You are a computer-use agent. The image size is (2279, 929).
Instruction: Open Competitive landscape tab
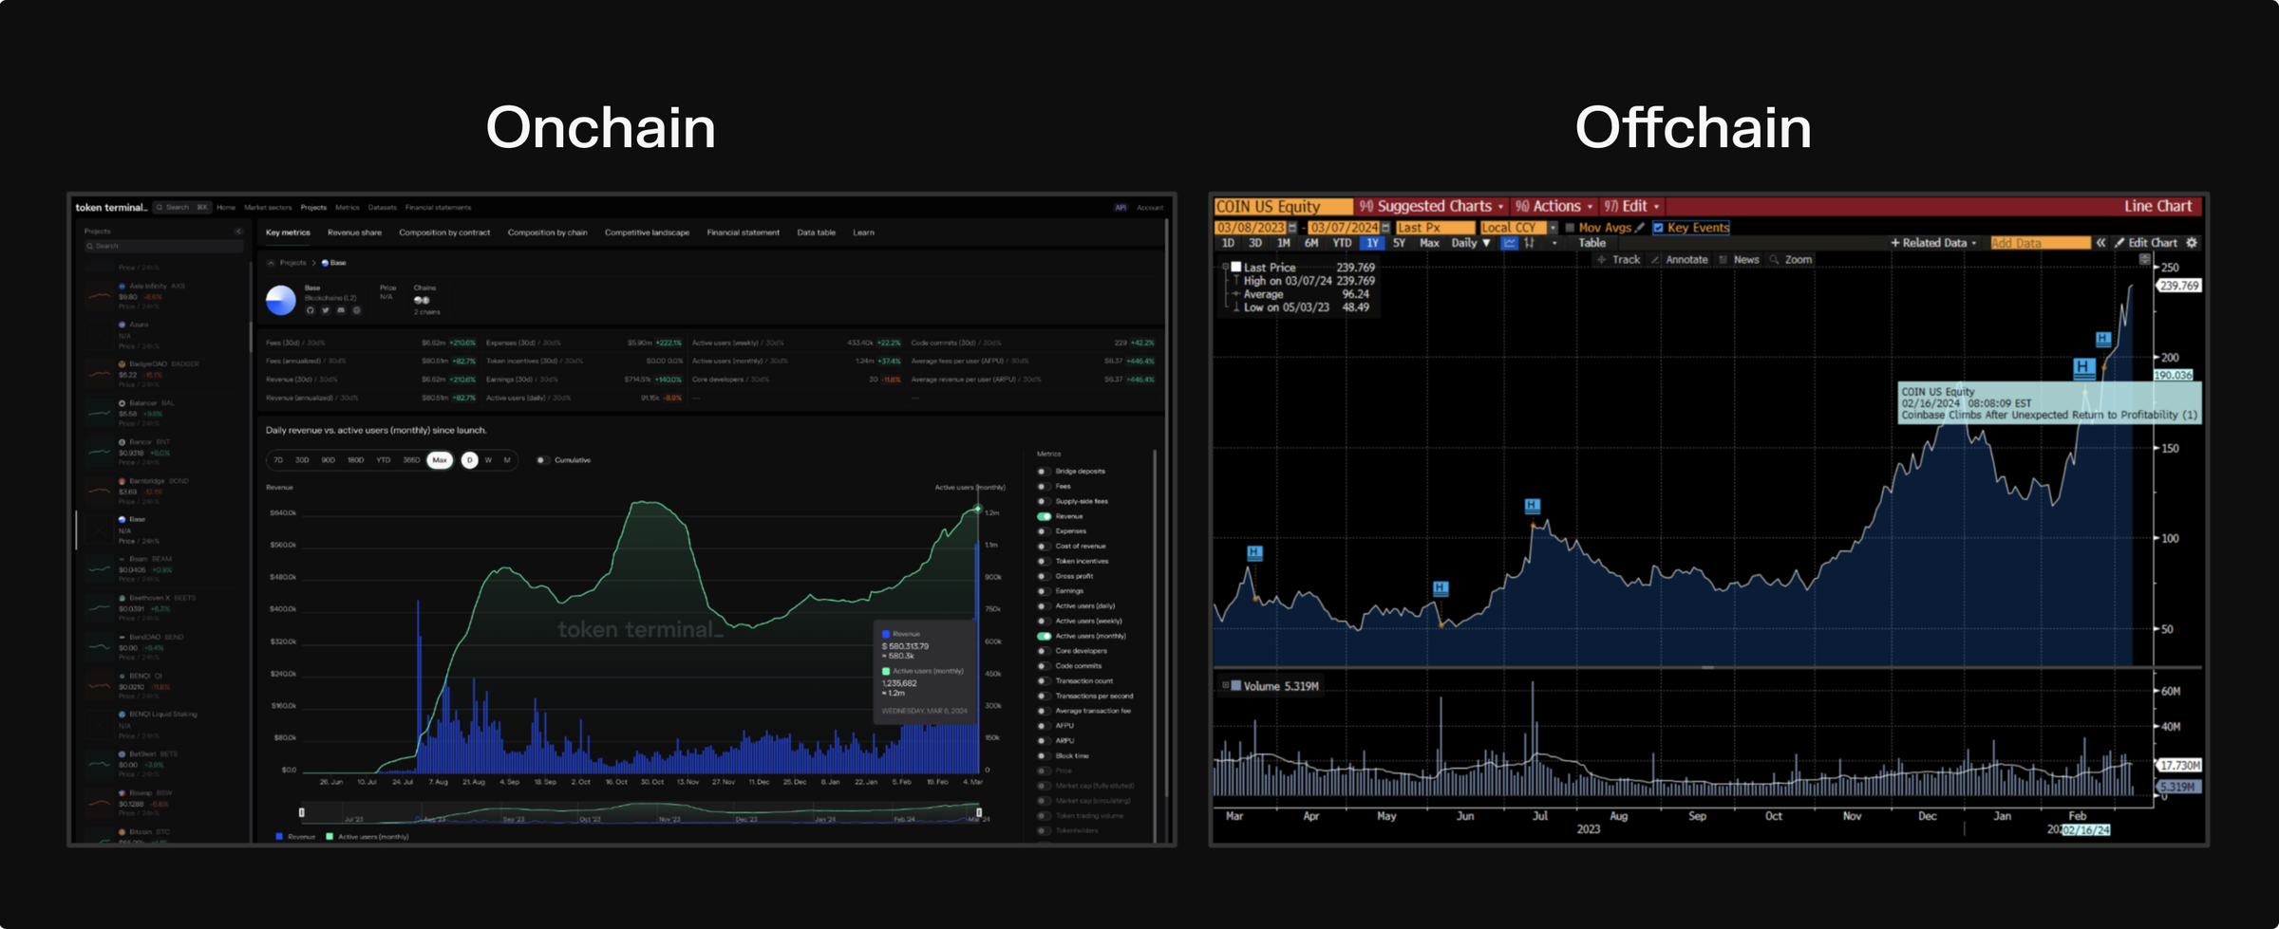point(647,232)
